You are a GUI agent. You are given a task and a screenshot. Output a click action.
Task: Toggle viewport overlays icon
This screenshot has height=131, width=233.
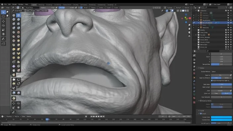(x=172, y=11)
